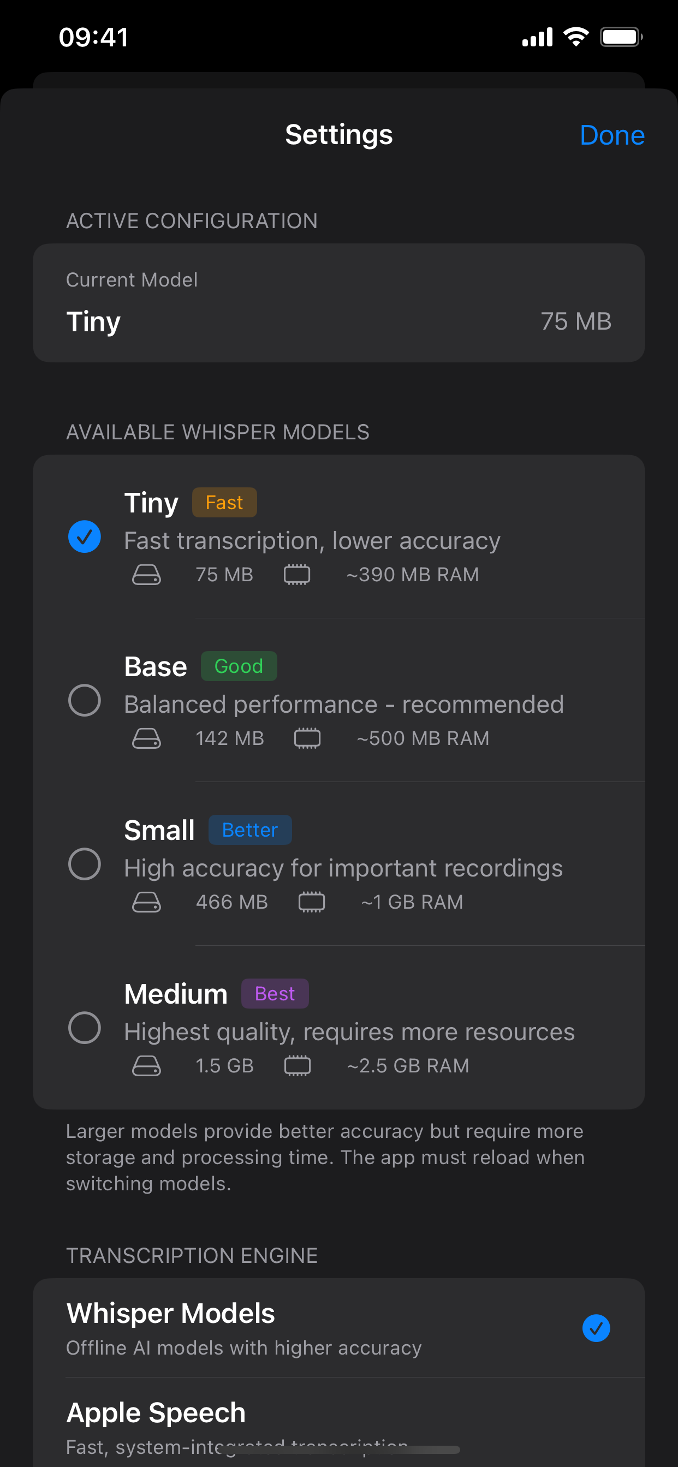This screenshot has width=678, height=1467.
Task: Click the storage drive icon for Base model
Action: [146, 738]
